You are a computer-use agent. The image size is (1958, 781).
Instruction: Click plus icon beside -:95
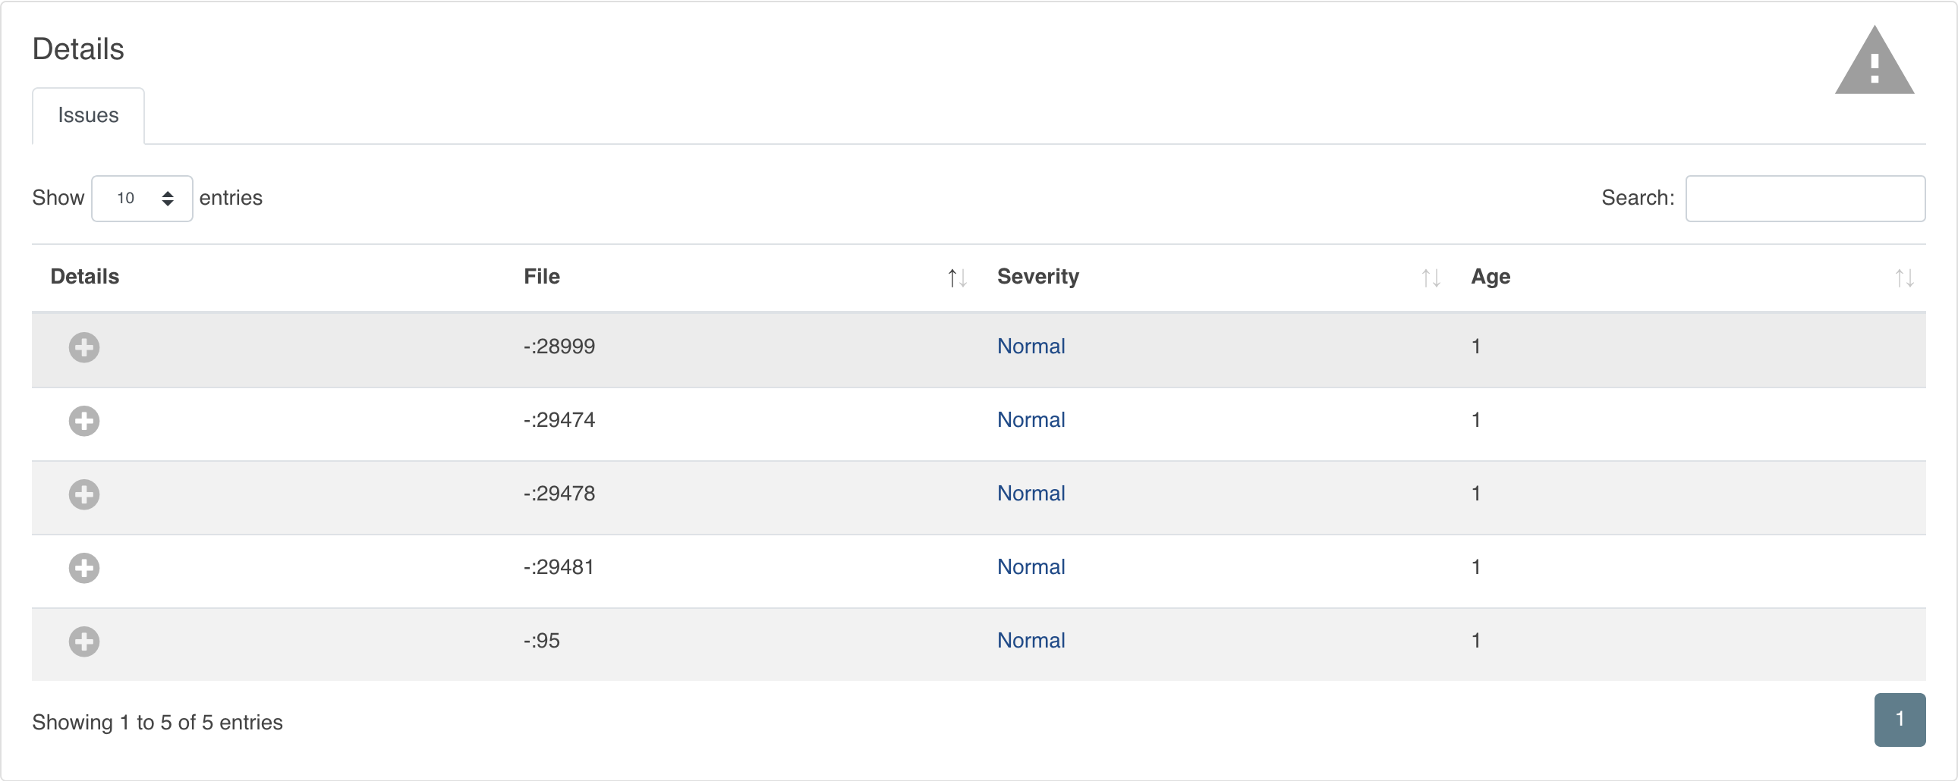(x=83, y=641)
